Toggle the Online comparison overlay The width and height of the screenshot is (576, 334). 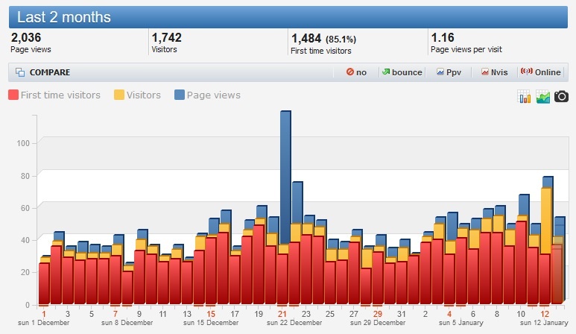[x=541, y=72]
